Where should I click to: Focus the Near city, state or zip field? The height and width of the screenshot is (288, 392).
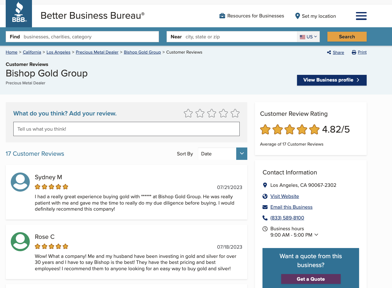point(232,37)
